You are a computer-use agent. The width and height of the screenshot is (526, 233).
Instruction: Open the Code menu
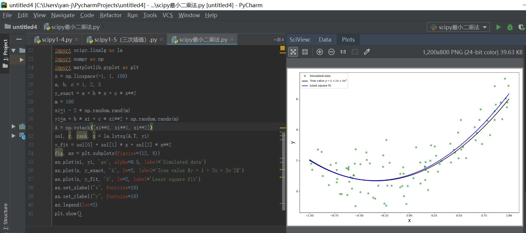click(87, 15)
